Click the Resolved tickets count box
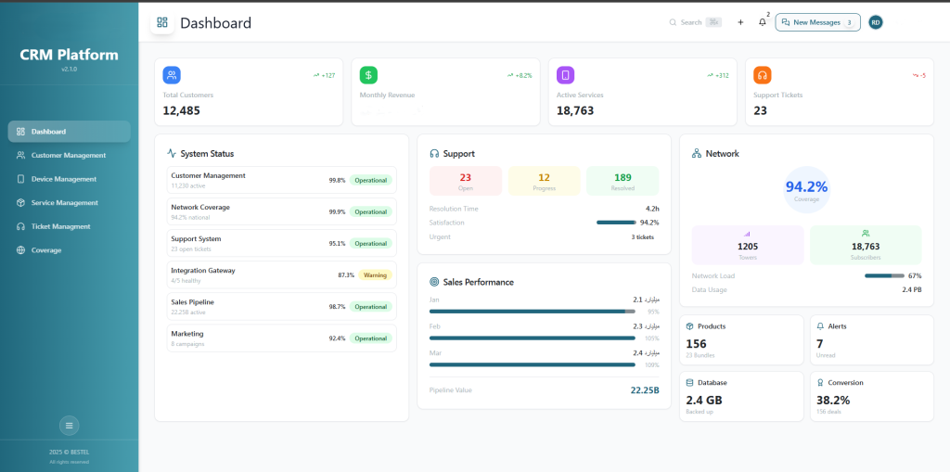The width and height of the screenshot is (950, 472). [x=623, y=181]
